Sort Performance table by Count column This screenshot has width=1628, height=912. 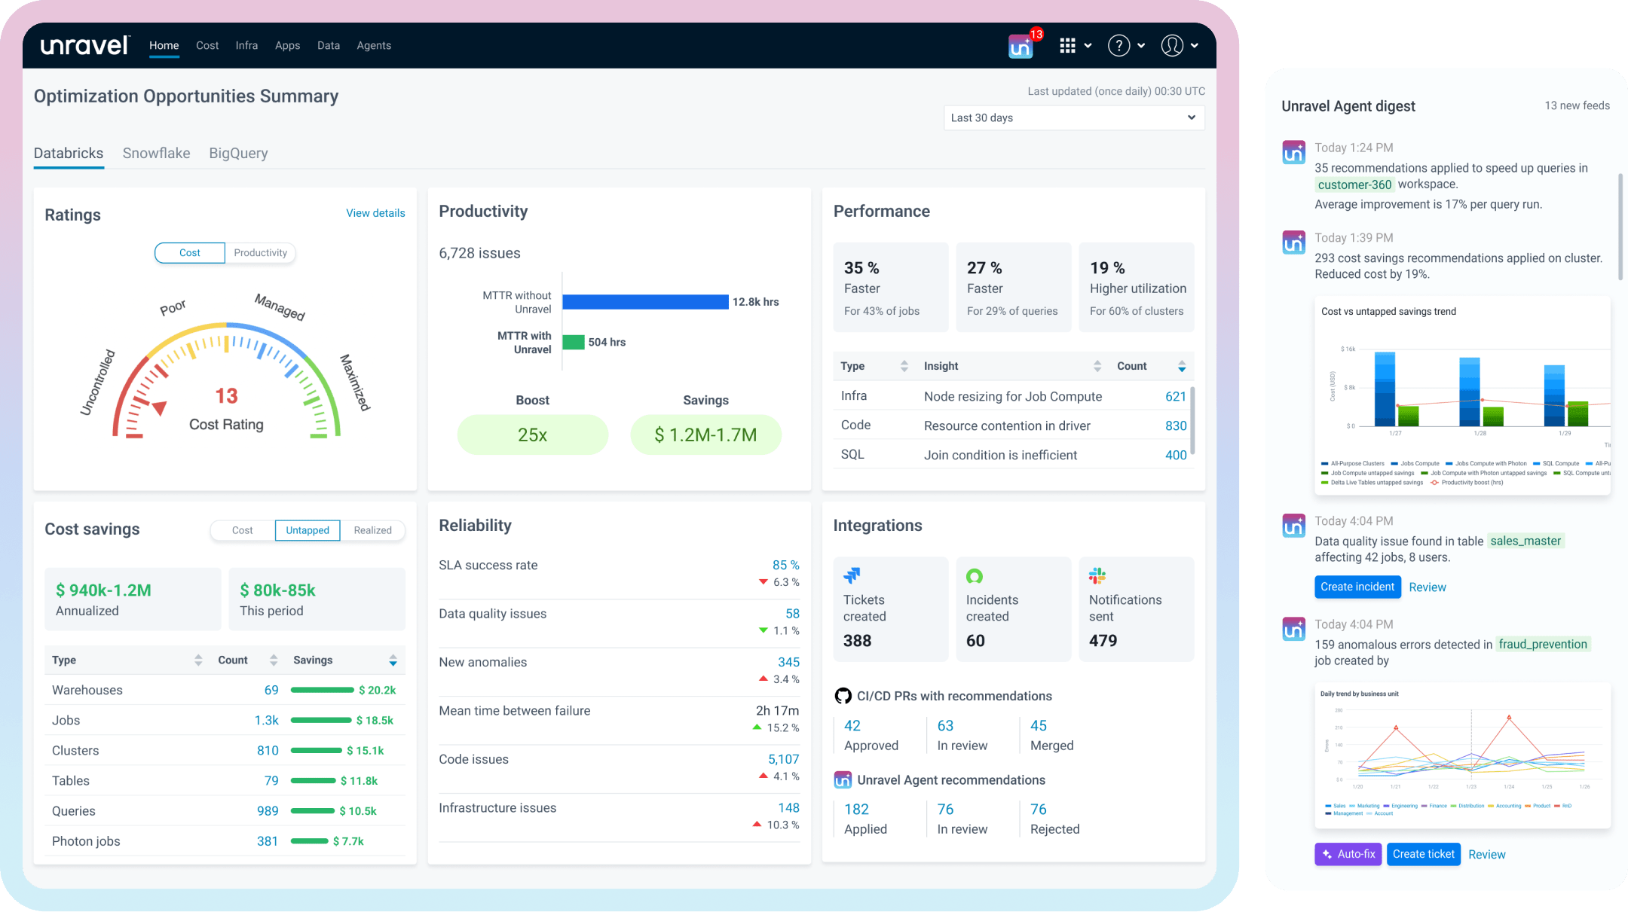pos(1182,366)
